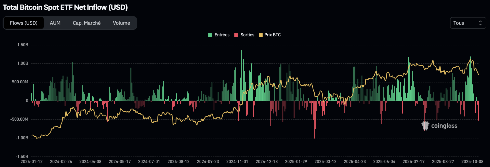This screenshot has height=167, width=490.
Task: Switch to the AUM tab
Action: point(55,23)
